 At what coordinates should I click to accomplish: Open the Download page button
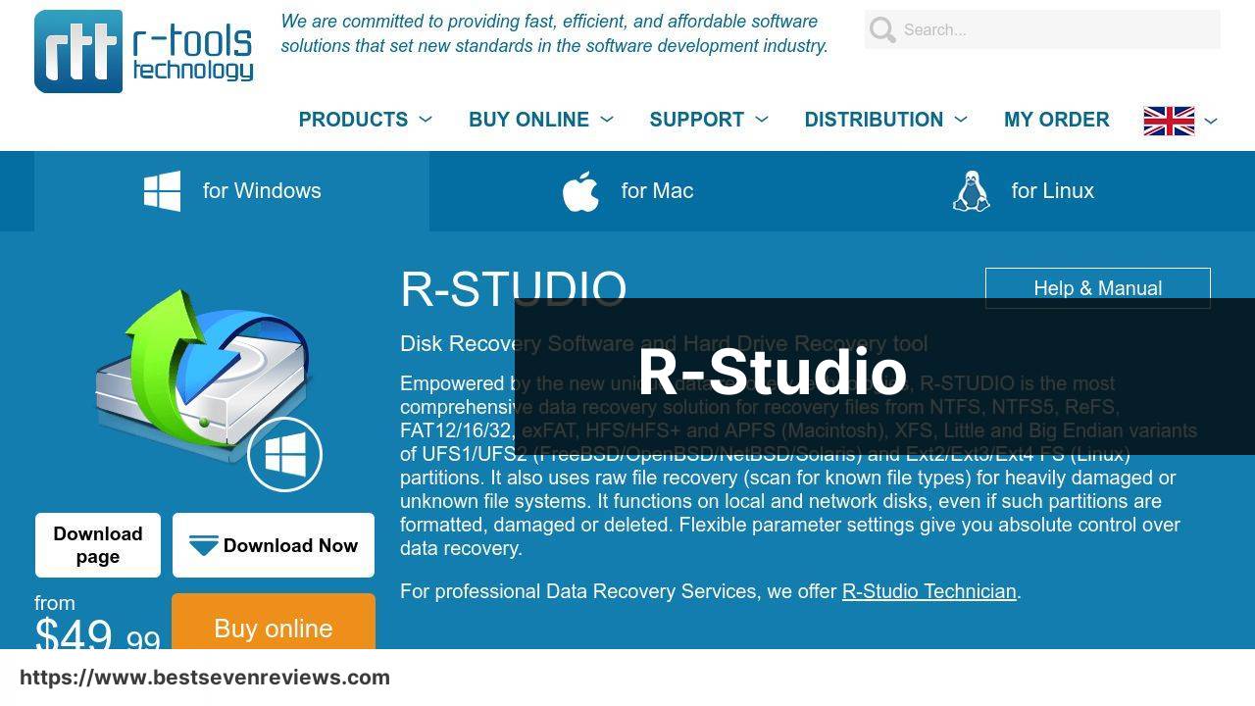[x=98, y=545]
